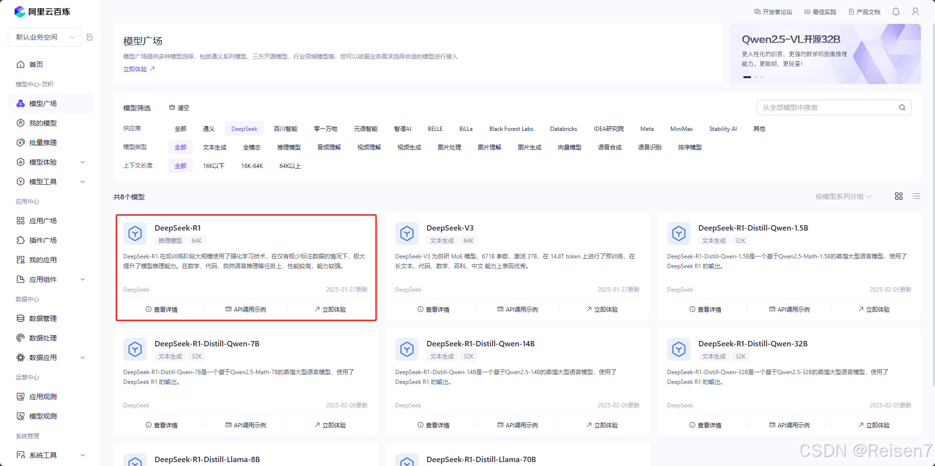This screenshot has width=935, height=466.
Task: Select the 通义 provider filter
Action: [x=209, y=129]
